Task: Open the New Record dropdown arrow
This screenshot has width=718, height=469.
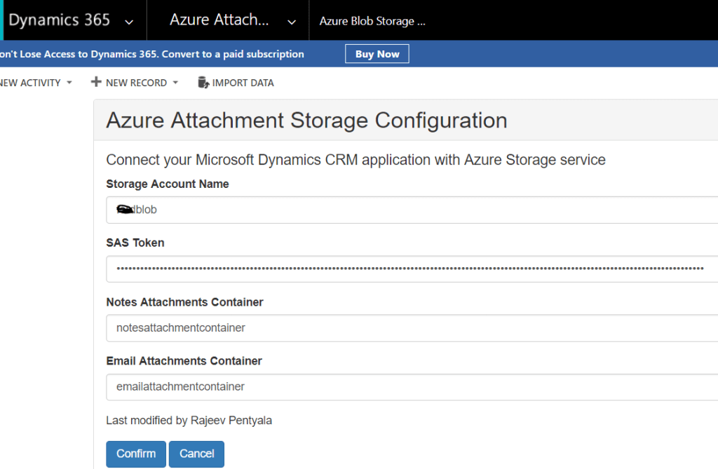Action: point(176,82)
